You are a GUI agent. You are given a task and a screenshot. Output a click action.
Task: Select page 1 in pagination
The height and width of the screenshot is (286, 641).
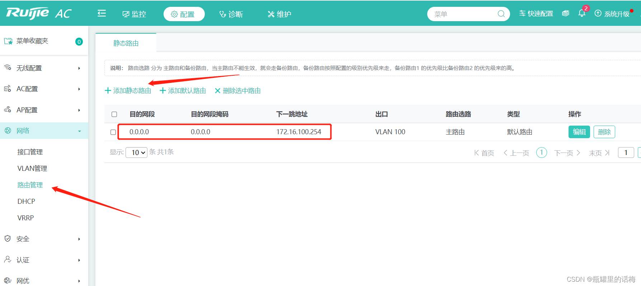[542, 153]
